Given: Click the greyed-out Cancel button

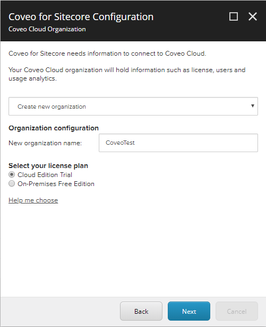Looking at the screenshot, I should (x=237, y=311).
